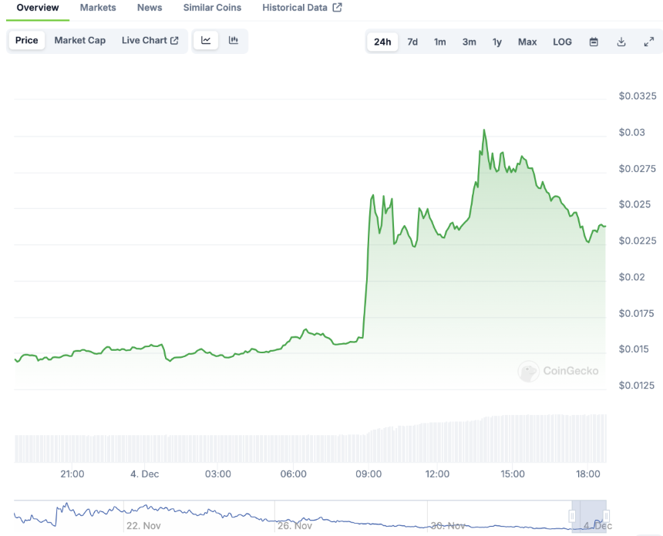Click the Historical Data external link icon
Image resolution: width=663 pixels, height=536 pixels.
337,8
